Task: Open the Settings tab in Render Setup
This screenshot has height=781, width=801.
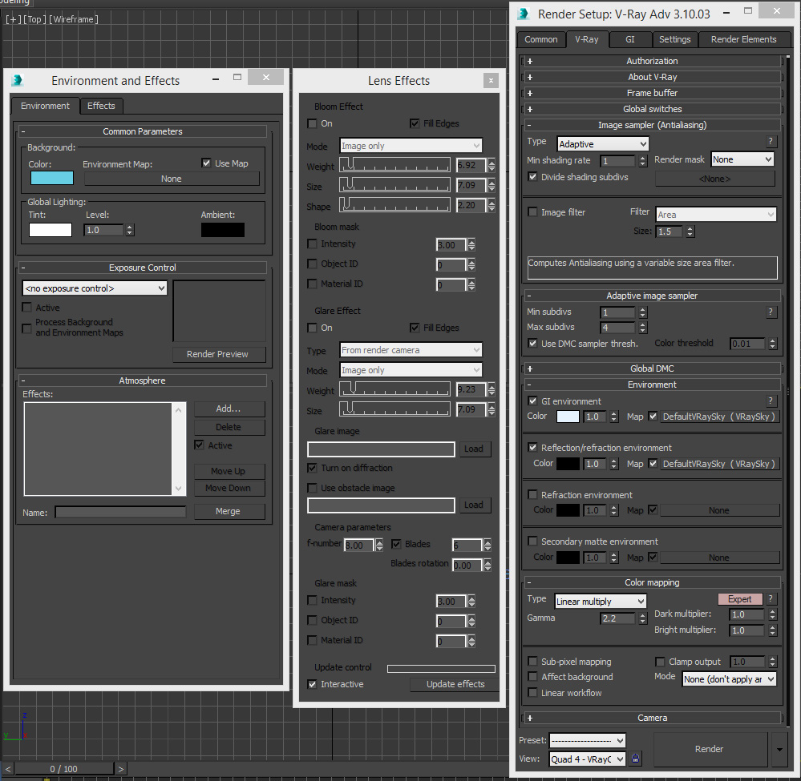Action: 674,39
